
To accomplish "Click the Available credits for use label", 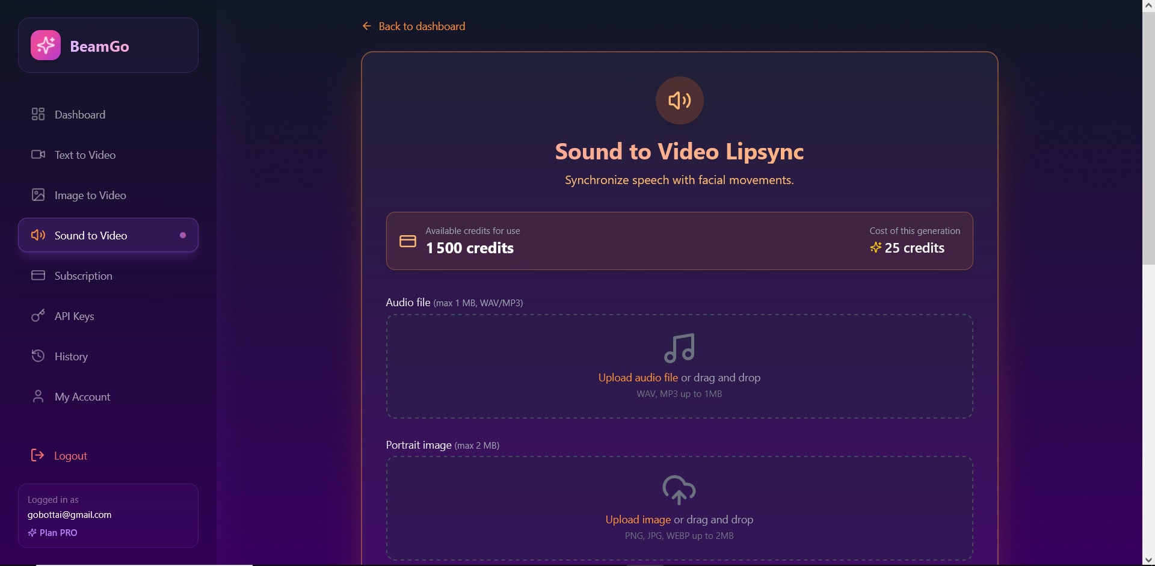I will pyautogui.click(x=473, y=231).
